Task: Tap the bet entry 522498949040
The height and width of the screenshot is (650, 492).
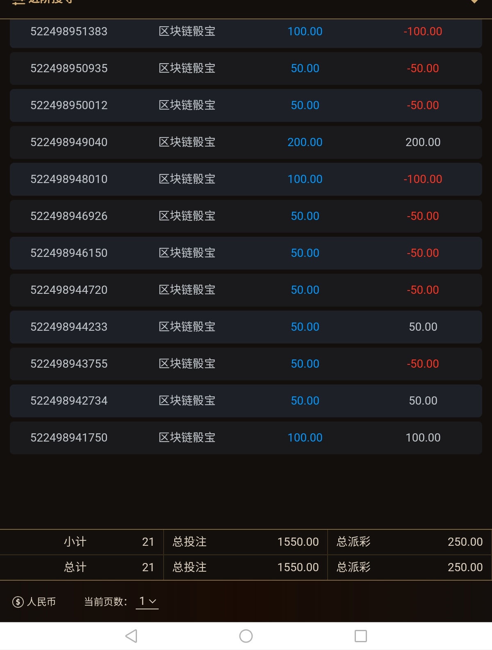Action: click(x=69, y=142)
